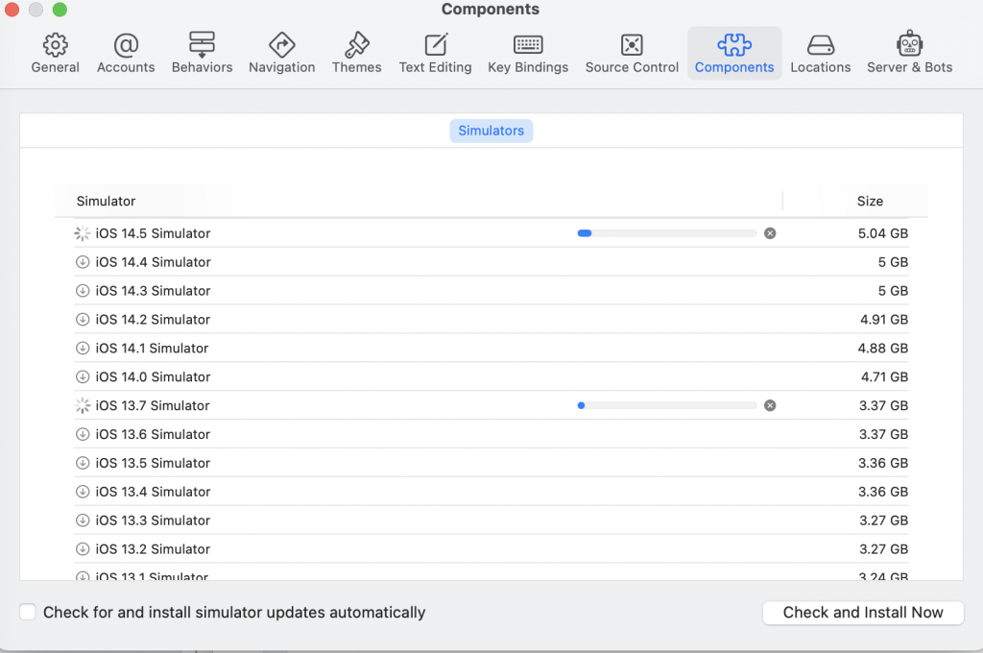The width and height of the screenshot is (983, 653).
Task: Select the iOS 14.2 Simulator name
Action: 153,319
